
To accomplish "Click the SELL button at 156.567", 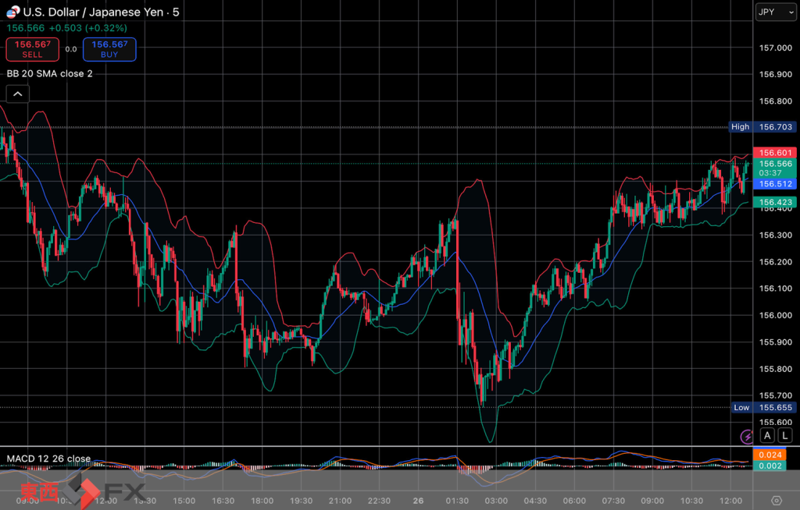I will (32, 49).
